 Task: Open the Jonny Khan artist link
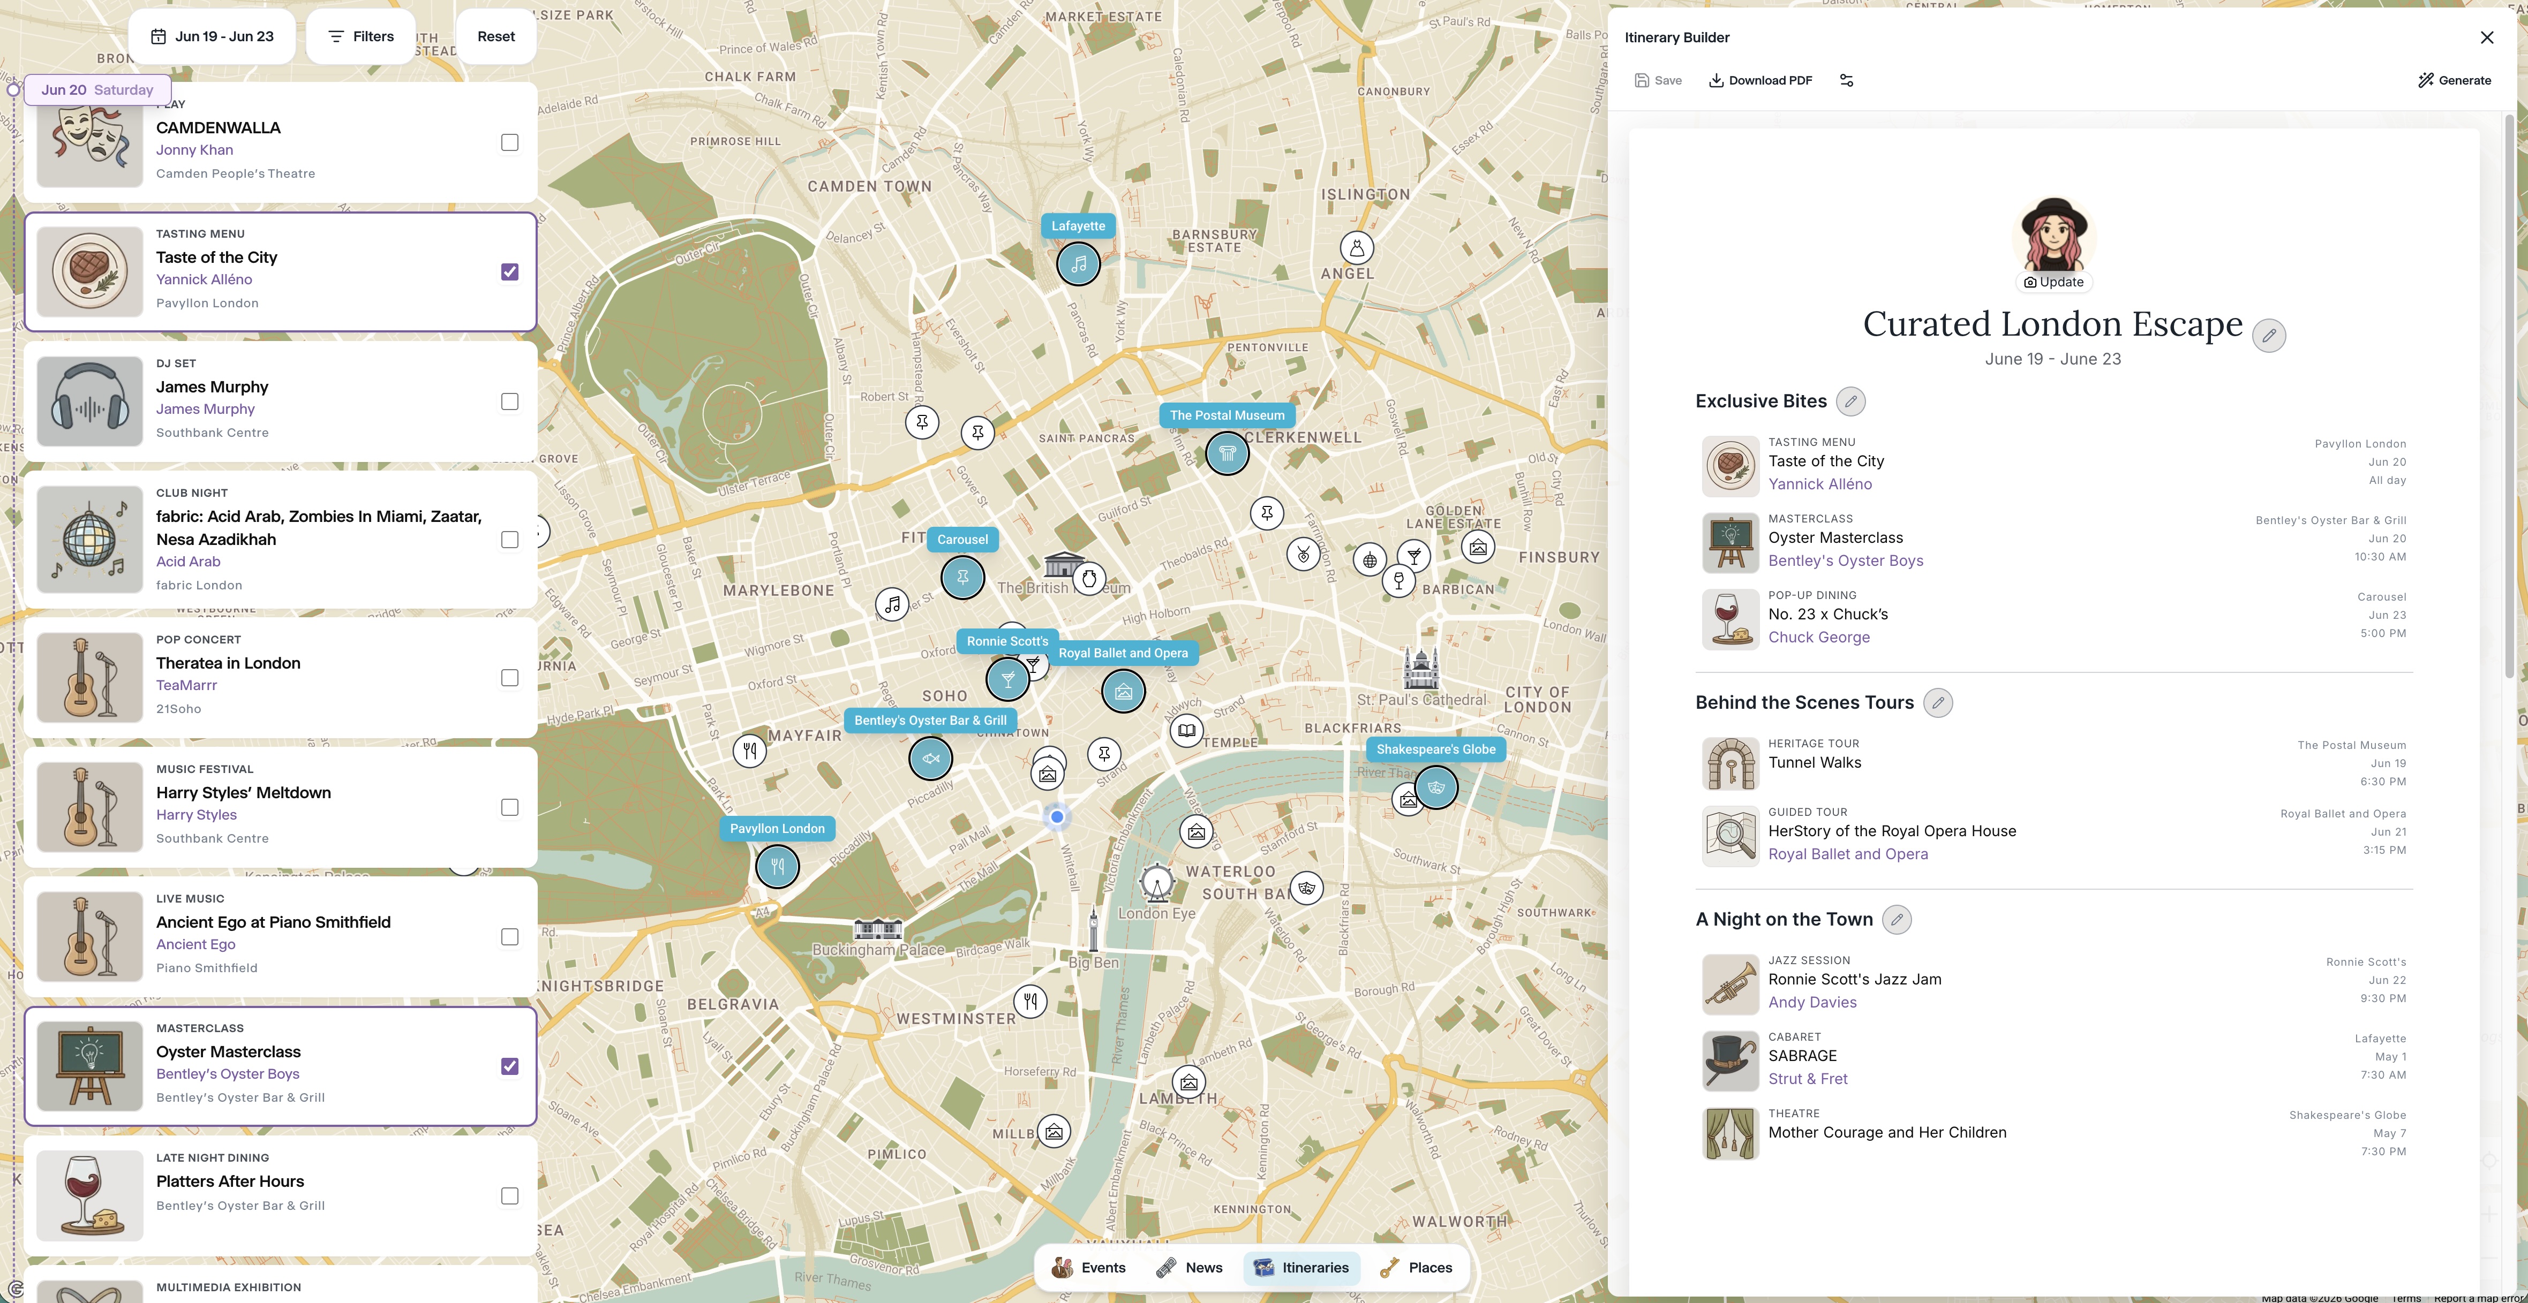coord(194,150)
